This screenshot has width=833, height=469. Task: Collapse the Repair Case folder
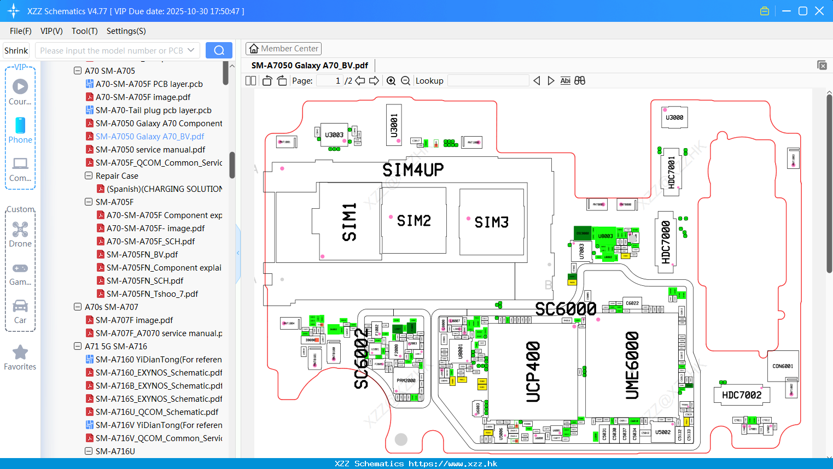(x=89, y=176)
